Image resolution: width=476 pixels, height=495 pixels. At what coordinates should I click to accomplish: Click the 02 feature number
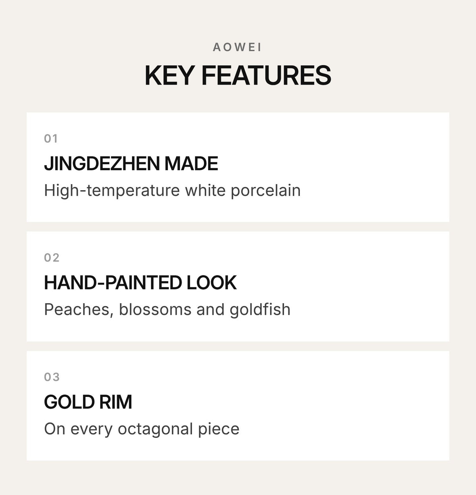pyautogui.click(x=52, y=258)
